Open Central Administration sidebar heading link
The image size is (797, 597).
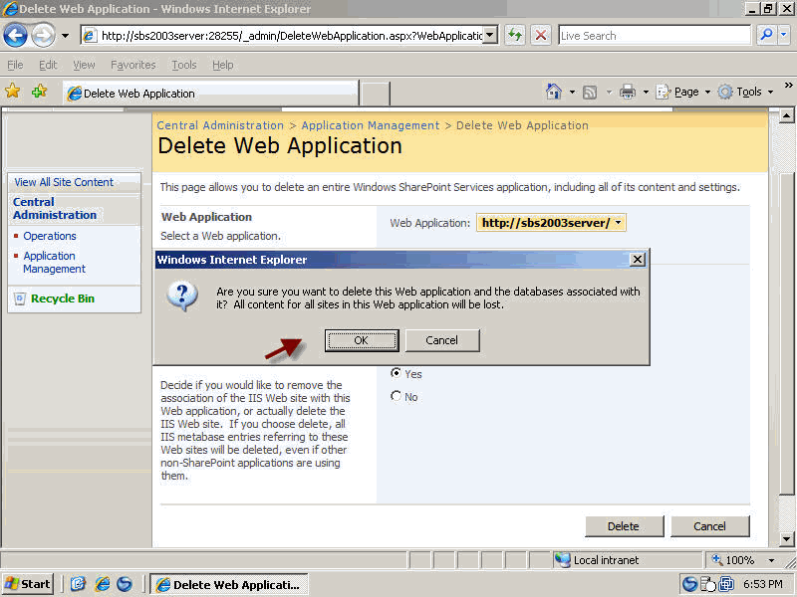55,209
